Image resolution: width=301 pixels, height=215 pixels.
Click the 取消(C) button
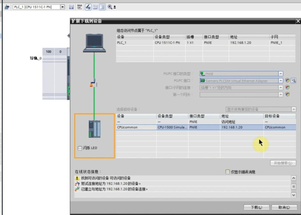[x=284, y=207]
